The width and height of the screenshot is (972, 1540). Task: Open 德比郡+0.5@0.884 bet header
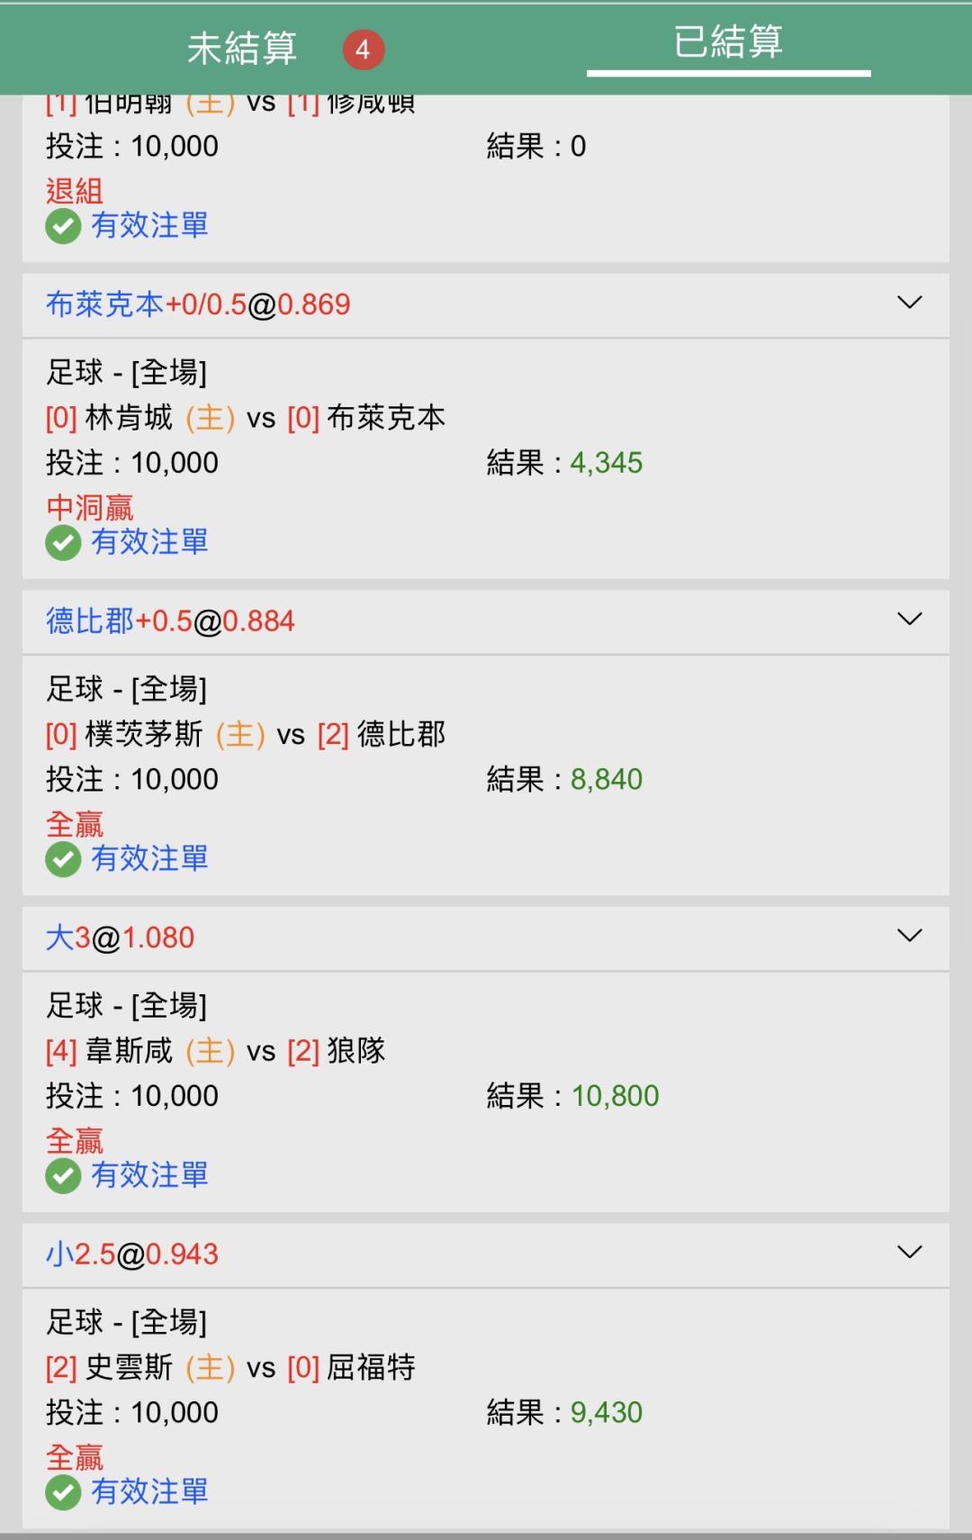pyautogui.click(x=486, y=621)
